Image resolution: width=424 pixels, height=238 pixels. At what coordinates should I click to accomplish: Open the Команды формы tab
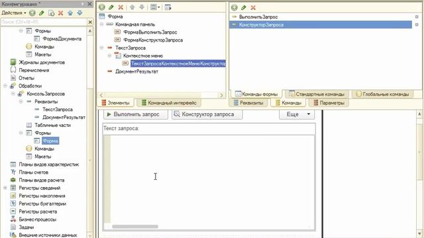point(256,94)
